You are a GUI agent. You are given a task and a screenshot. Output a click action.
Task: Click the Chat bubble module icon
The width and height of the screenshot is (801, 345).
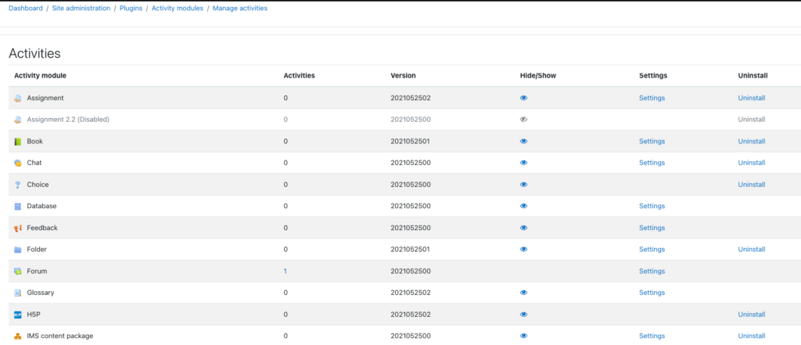pyautogui.click(x=17, y=163)
